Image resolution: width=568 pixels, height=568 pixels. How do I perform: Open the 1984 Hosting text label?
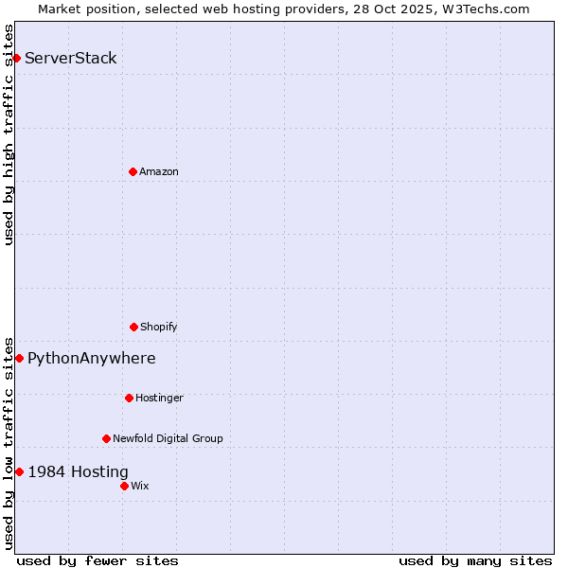tap(79, 471)
